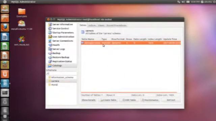This screenshot has width=216, height=121.
Task: Open the power session menu icon
Action: [214, 2]
